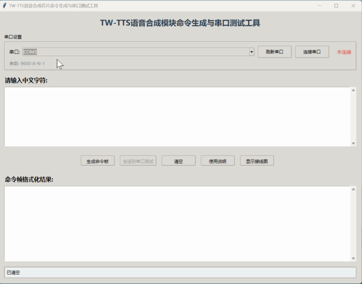This screenshot has height=284, width=362.
Task: Click the 发送到串口测试 button
Action: 138,161
